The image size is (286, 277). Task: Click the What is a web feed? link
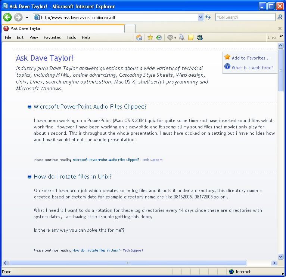tap(252, 68)
